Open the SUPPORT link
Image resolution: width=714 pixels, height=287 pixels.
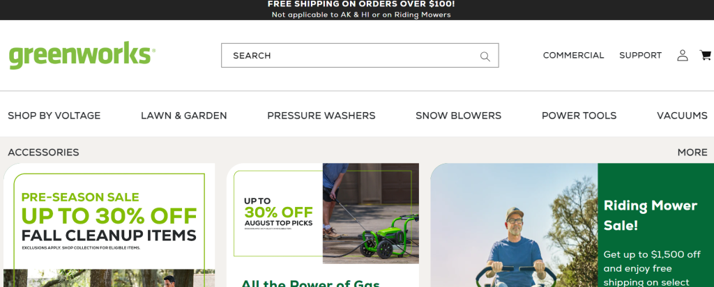640,56
